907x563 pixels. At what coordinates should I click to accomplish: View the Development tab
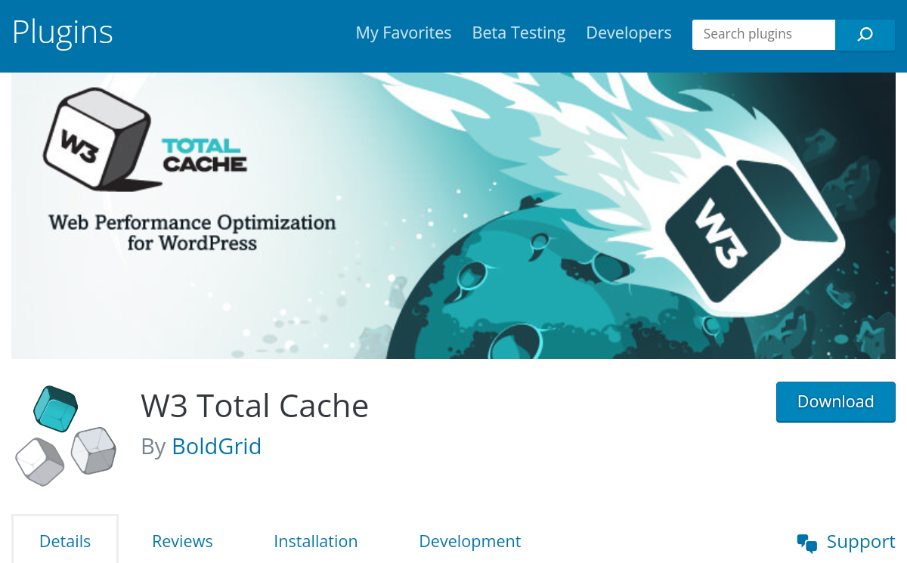(x=469, y=541)
